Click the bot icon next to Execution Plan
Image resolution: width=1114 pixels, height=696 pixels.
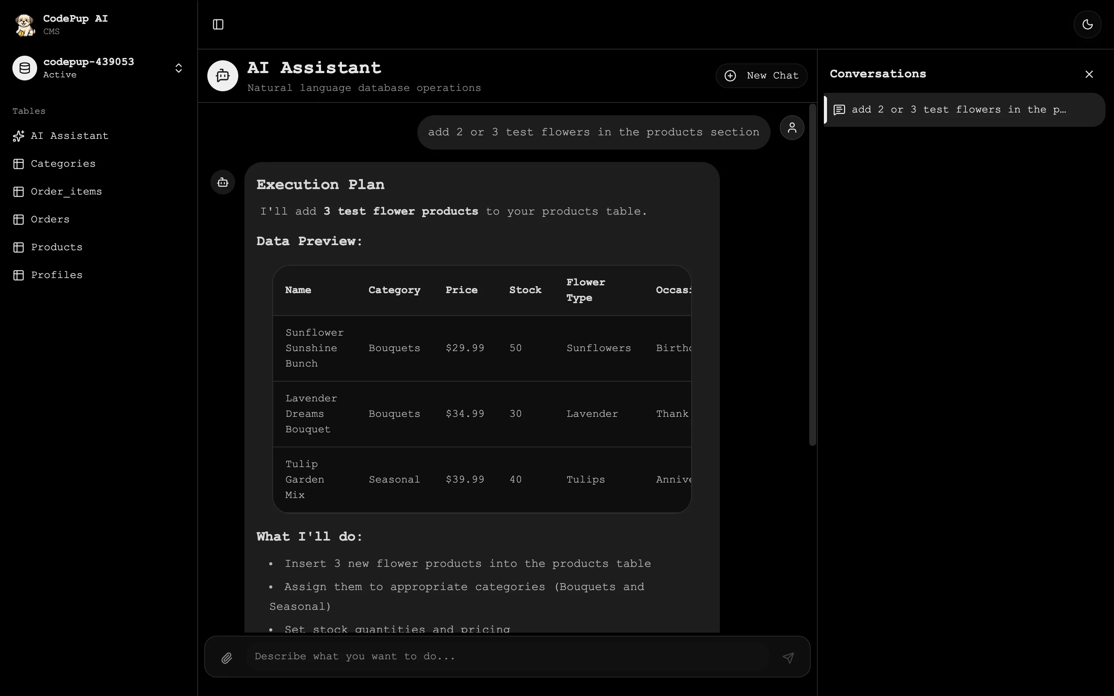pyautogui.click(x=222, y=182)
